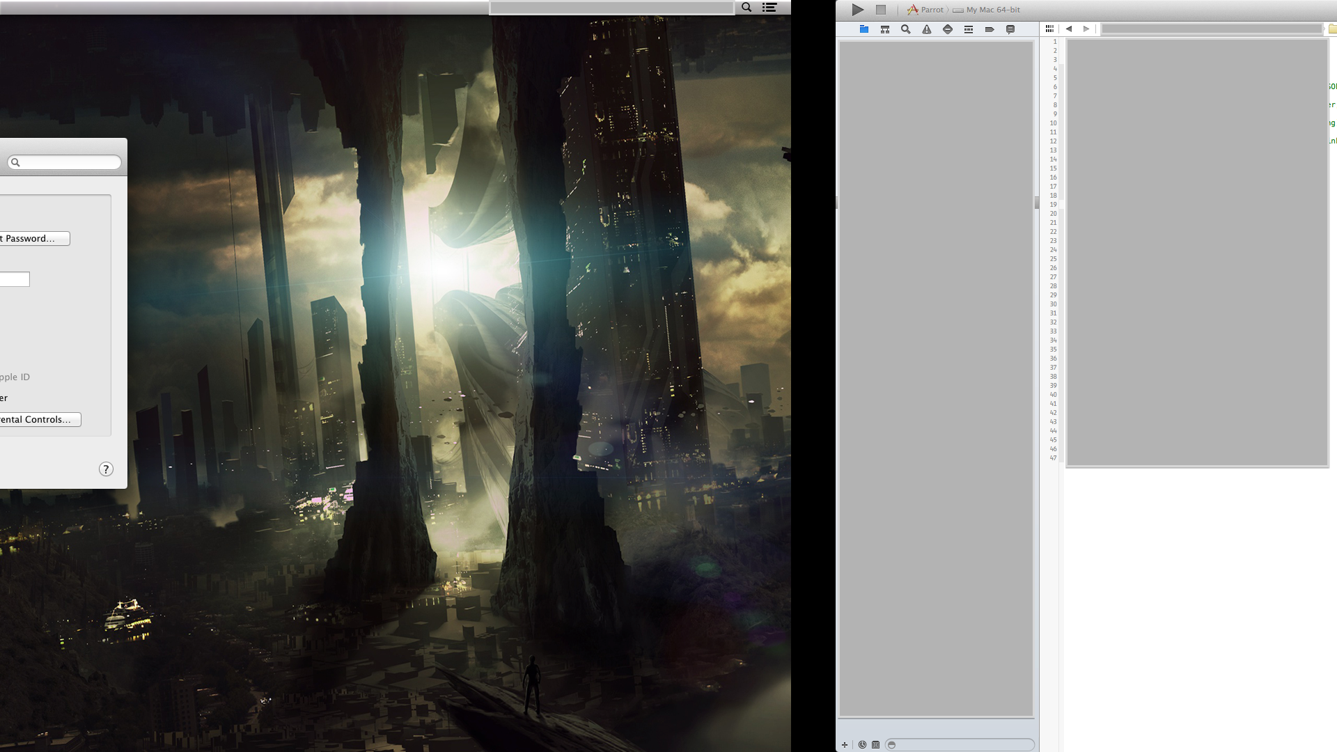Open the Parrot scheme selector
1337x752 pixels.
point(925,10)
